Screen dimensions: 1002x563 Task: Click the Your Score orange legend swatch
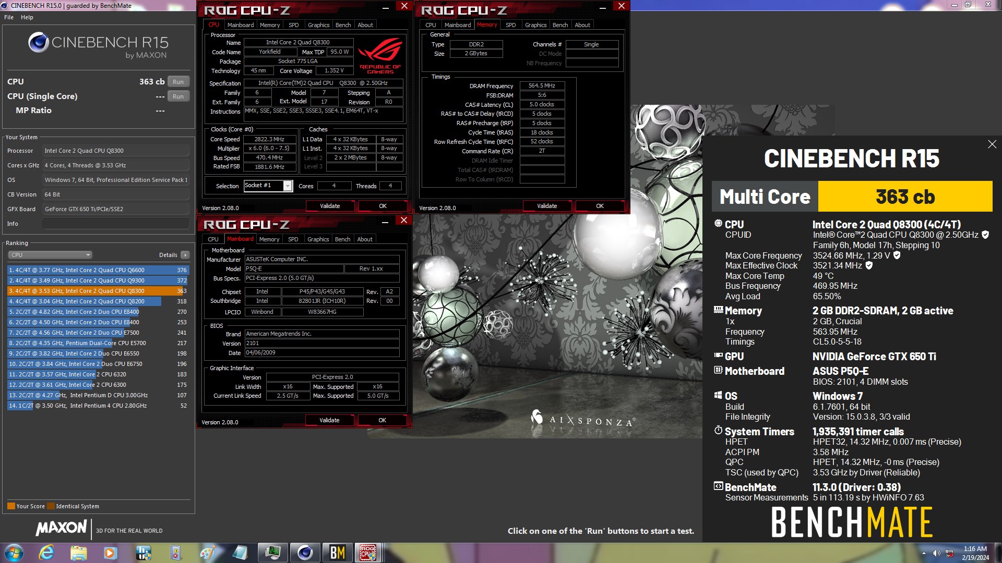click(11, 506)
